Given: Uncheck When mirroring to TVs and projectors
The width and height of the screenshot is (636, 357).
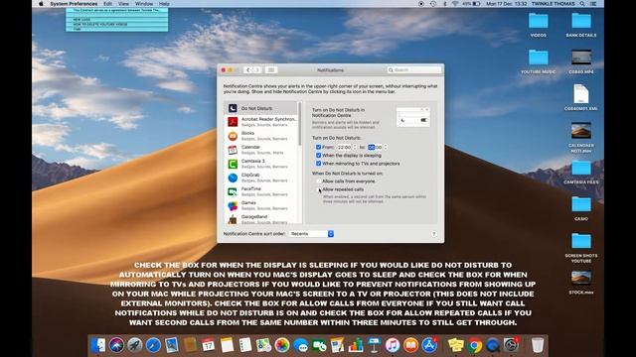Looking at the screenshot, I should point(318,164).
